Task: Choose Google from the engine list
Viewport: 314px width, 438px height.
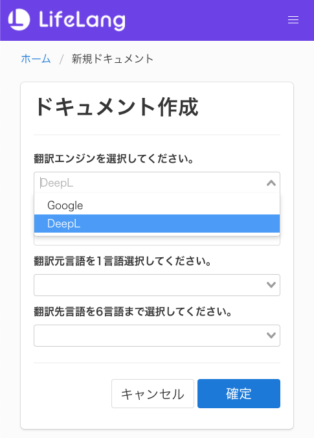Action: coord(157,205)
